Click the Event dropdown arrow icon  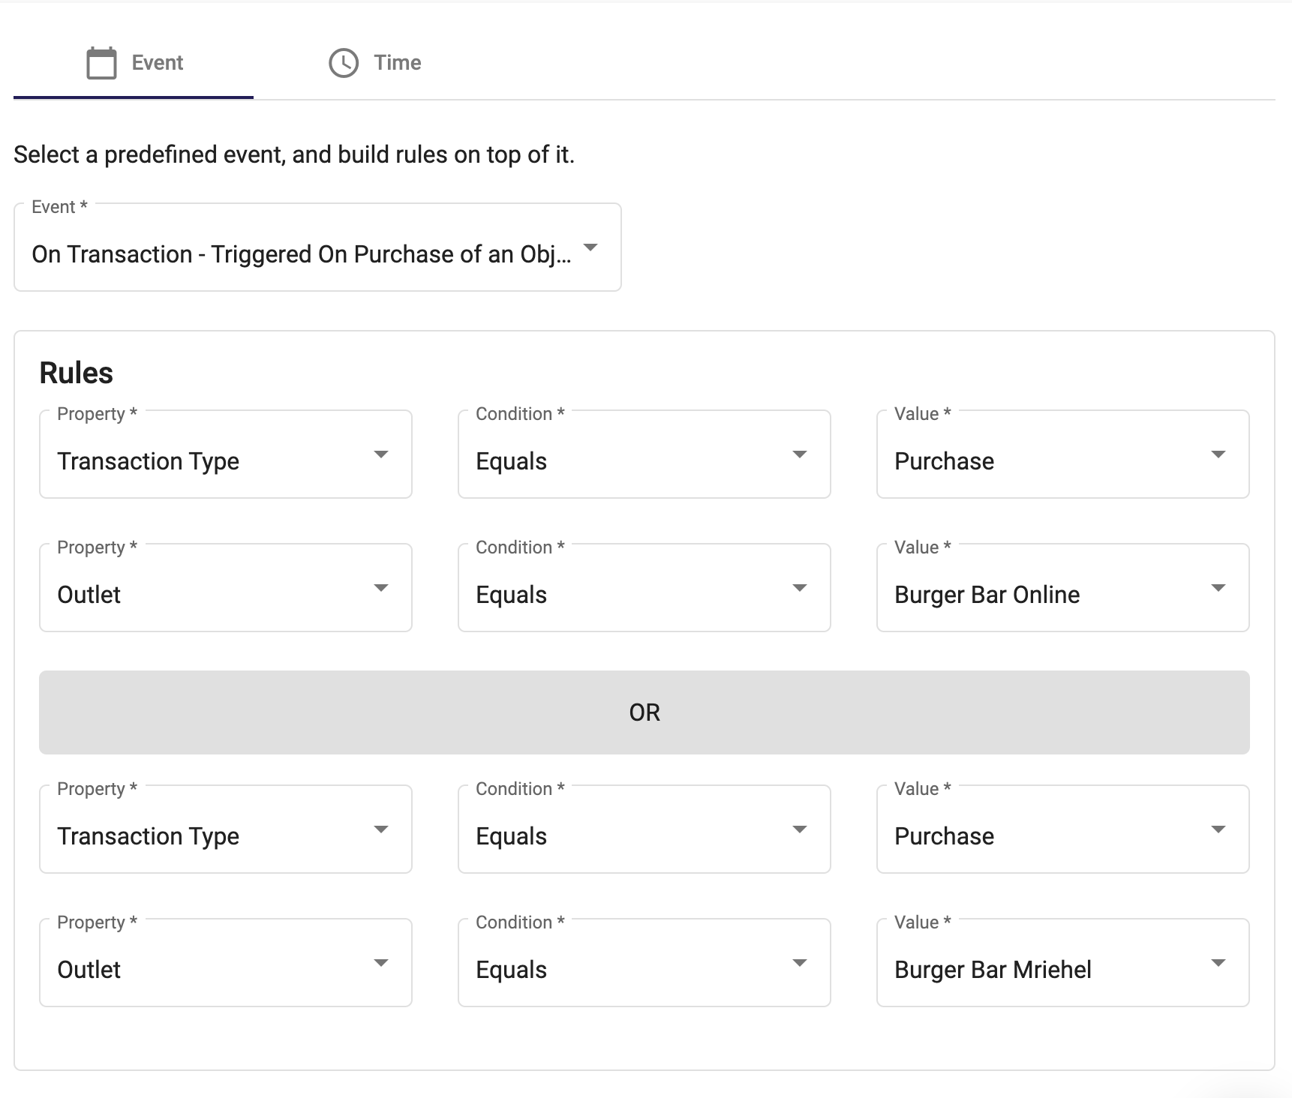[590, 247]
